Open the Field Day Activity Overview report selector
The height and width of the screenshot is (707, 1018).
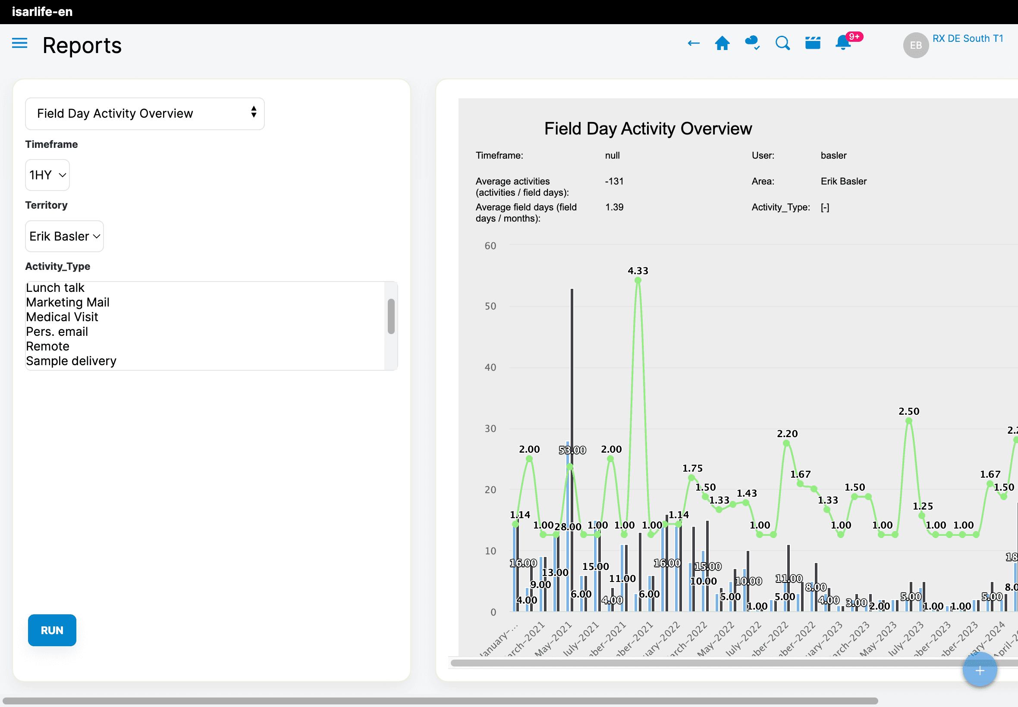pyautogui.click(x=145, y=114)
